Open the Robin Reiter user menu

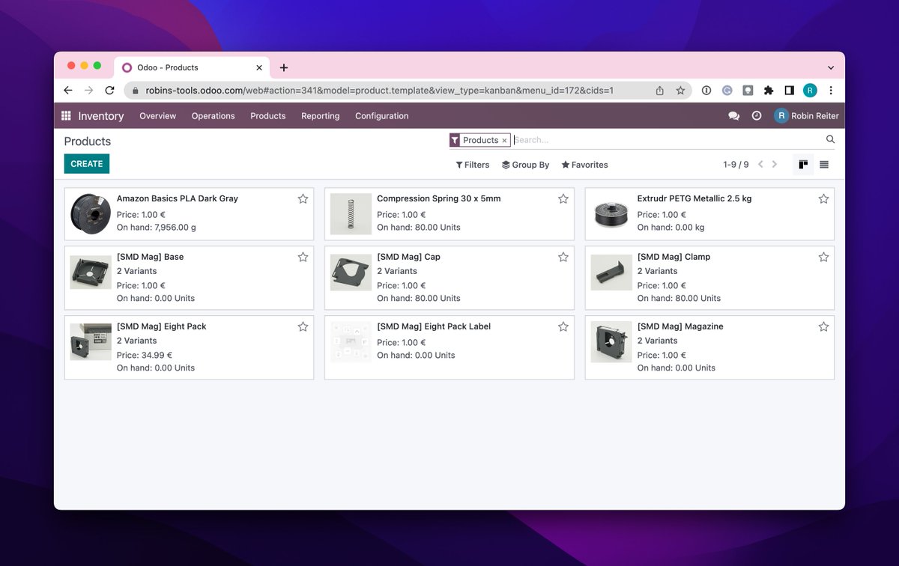click(x=807, y=116)
